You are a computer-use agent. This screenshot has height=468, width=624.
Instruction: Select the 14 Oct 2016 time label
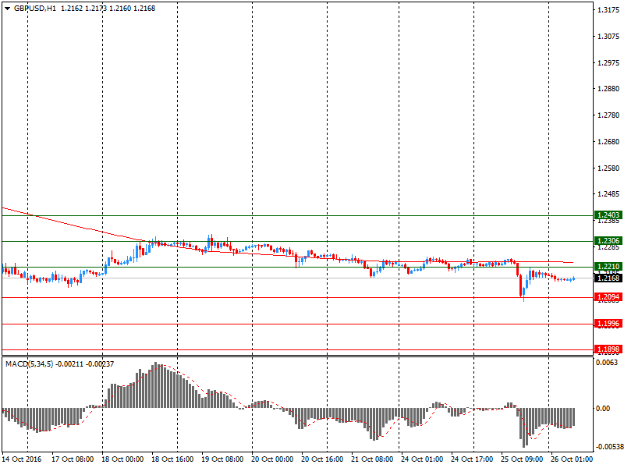22,459
